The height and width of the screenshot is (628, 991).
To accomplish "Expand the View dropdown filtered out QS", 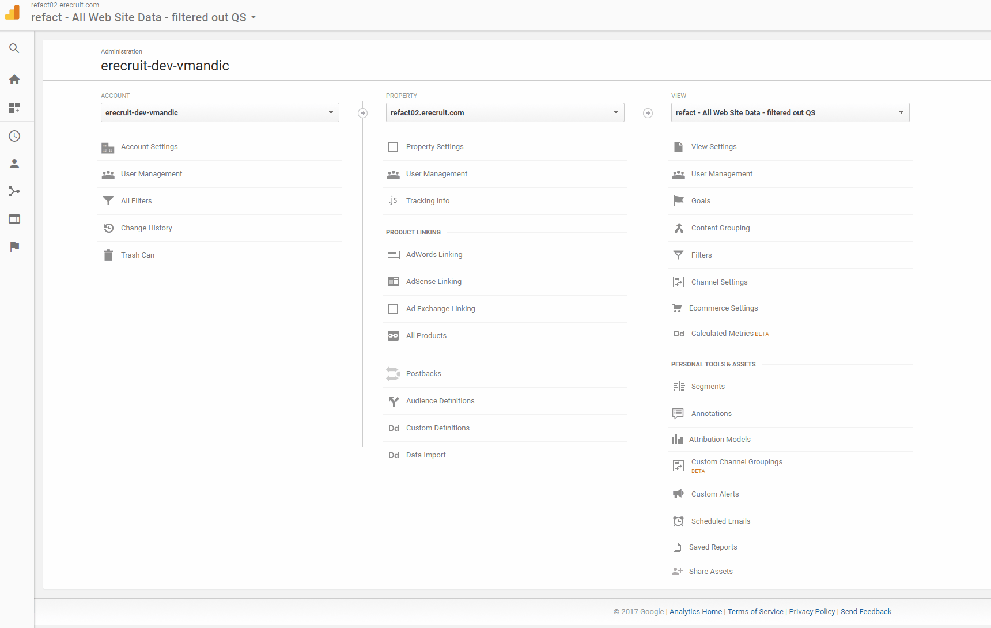I will pos(790,112).
